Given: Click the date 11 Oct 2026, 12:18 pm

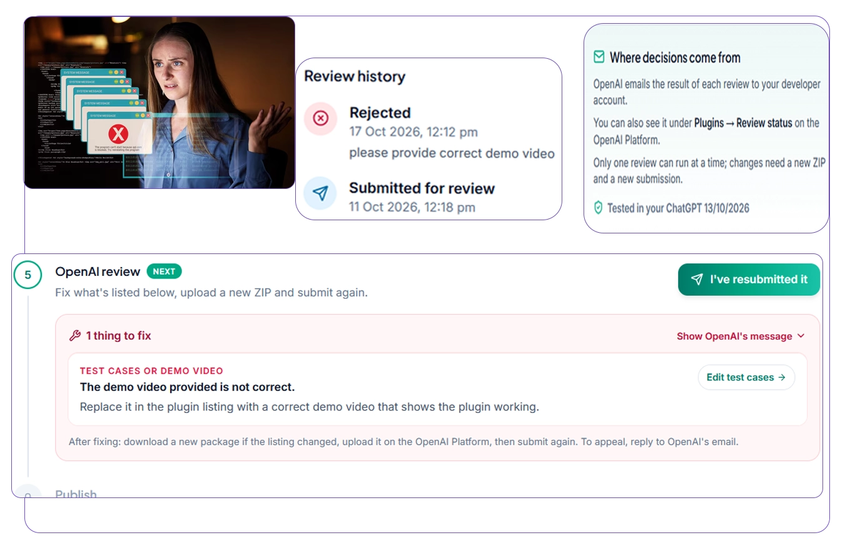Looking at the screenshot, I should pyautogui.click(x=412, y=207).
